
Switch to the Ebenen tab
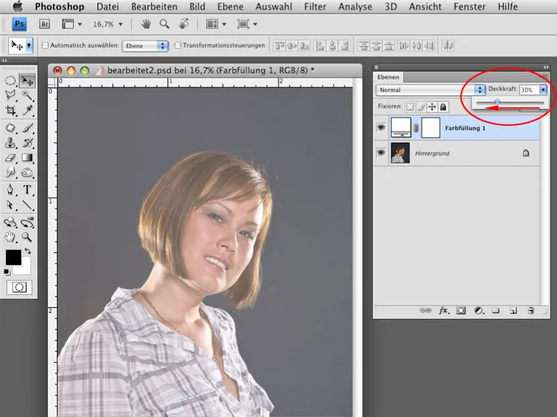[x=388, y=77]
